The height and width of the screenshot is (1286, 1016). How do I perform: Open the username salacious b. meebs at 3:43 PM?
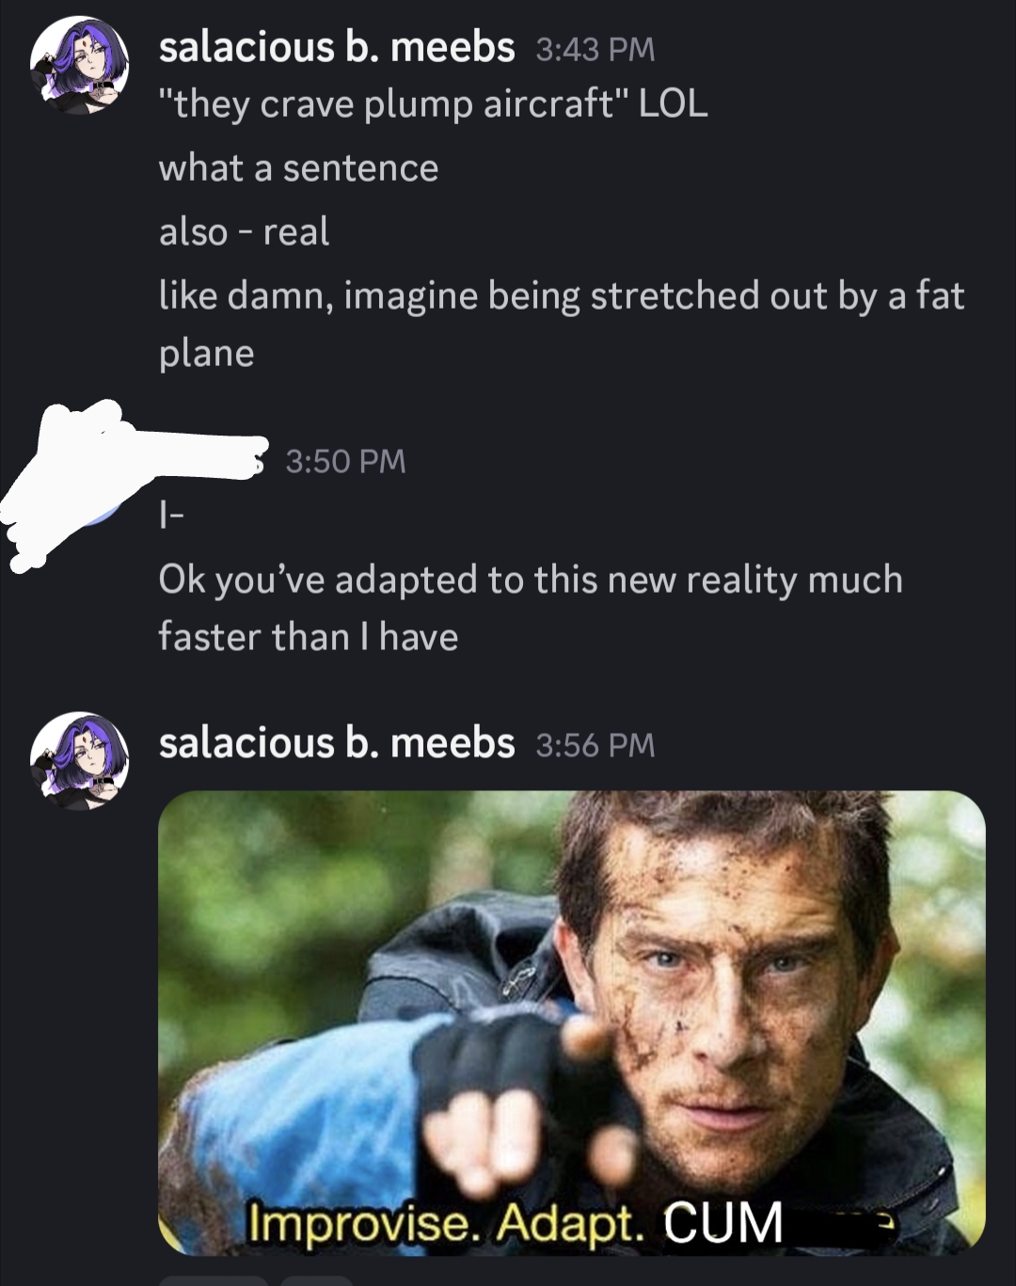(x=337, y=47)
